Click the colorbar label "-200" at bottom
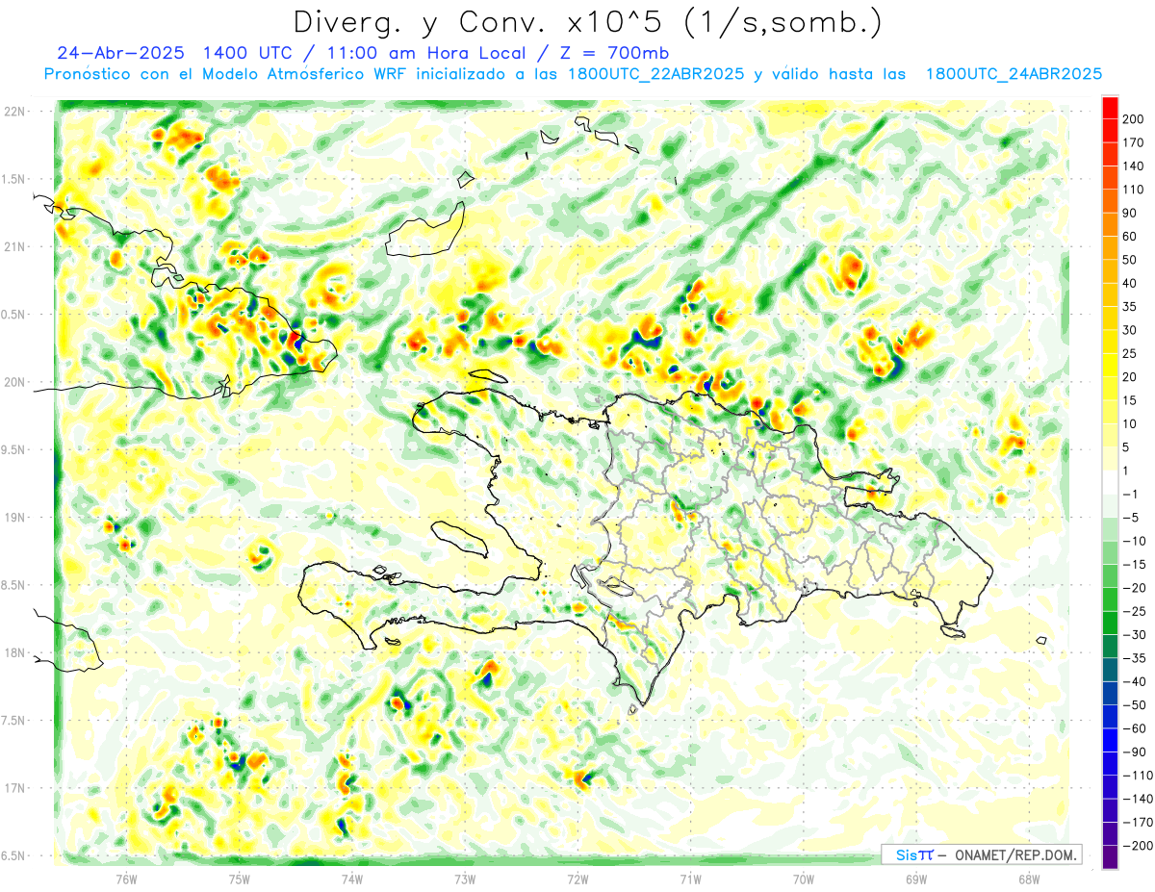 pyautogui.click(x=1137, y=847)
